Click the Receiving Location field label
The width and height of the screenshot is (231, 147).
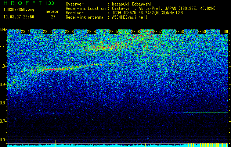click(86, 8)
